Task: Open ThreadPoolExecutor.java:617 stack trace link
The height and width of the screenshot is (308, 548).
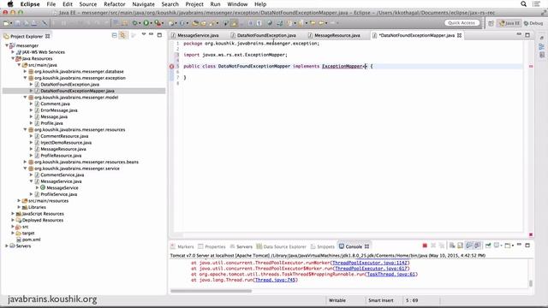Action: click(x=371, y=269)
